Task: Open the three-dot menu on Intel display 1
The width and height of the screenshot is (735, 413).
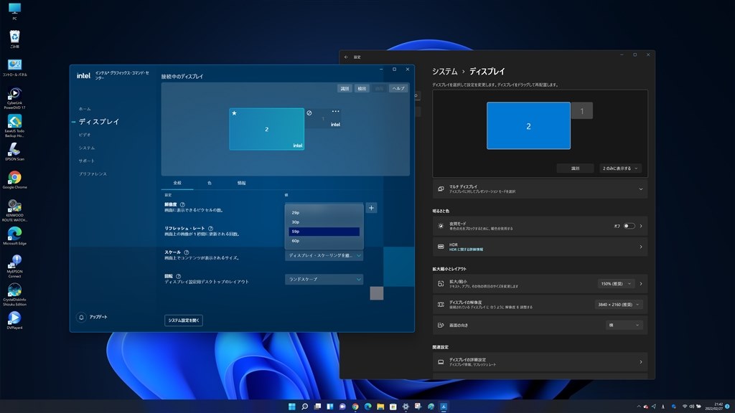Action: (336, 111)
